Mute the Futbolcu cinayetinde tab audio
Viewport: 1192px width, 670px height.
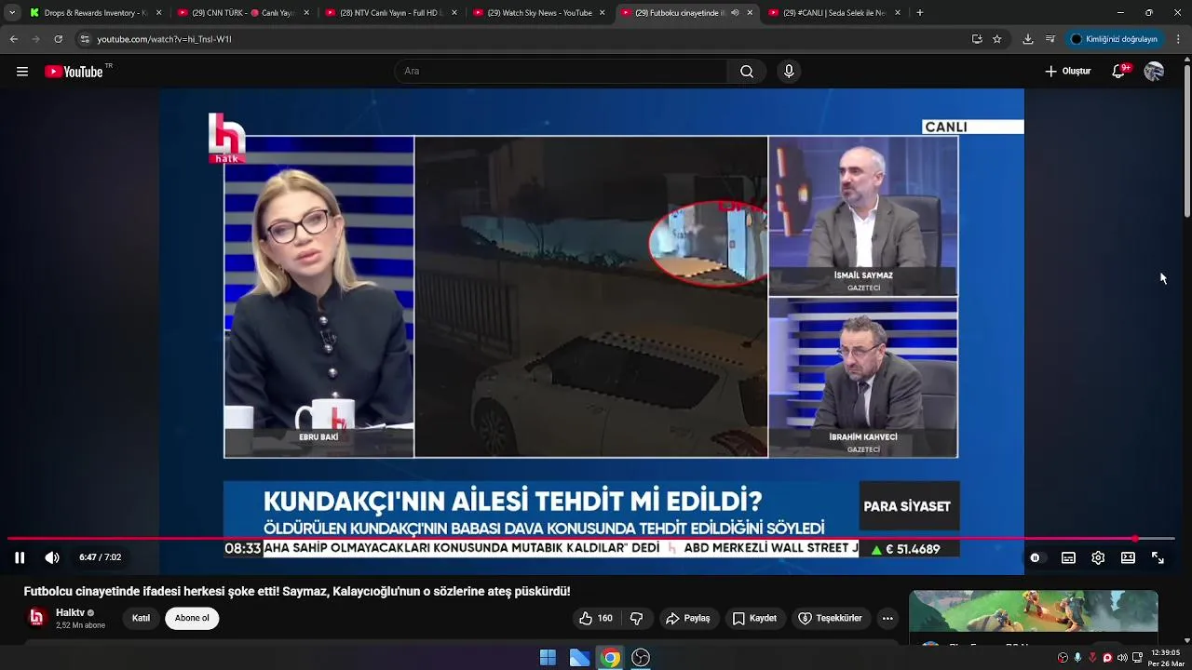coord(735,13)
